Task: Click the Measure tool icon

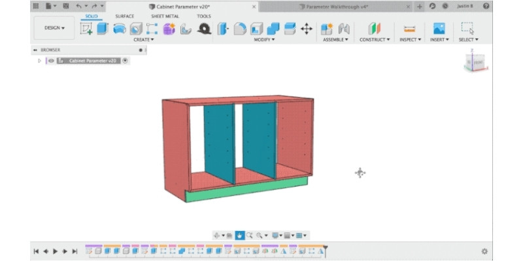Action: point(410,29)
